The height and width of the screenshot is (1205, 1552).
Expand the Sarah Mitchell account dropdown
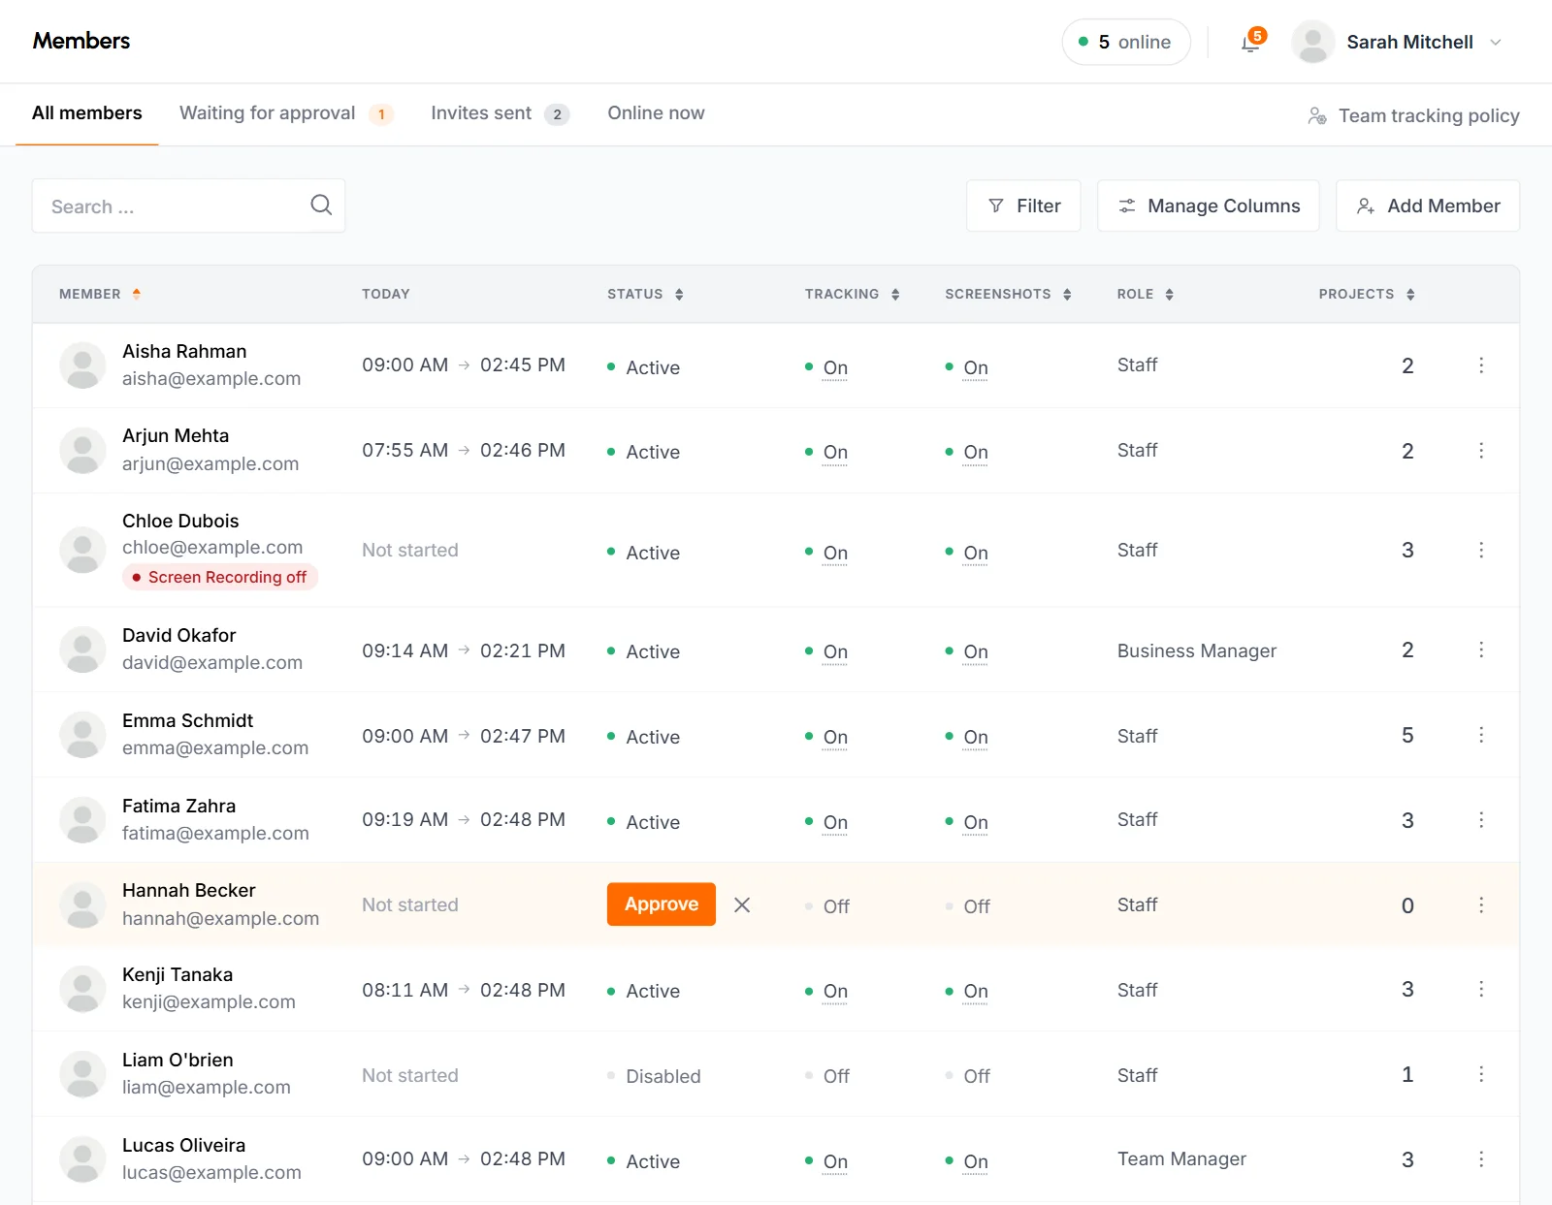1496,43
